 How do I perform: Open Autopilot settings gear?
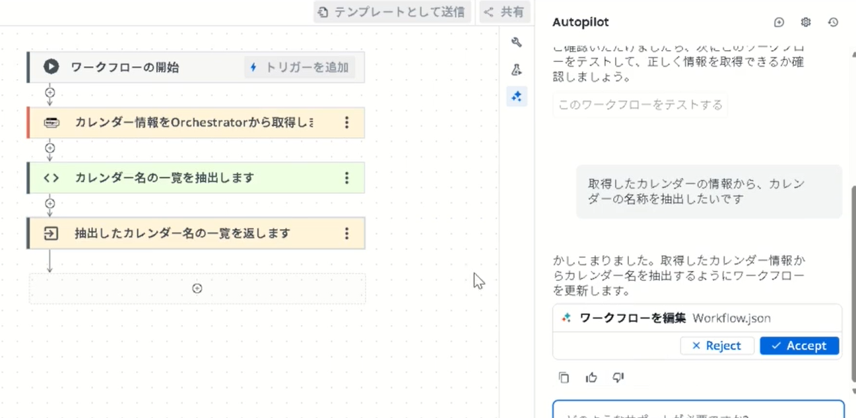[x=806, y=22]
